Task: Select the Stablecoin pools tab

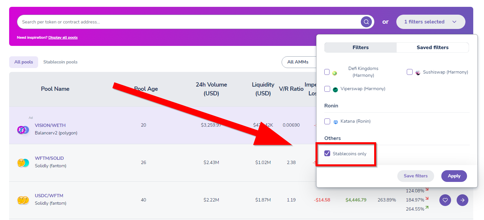Action: pos(60,62)
